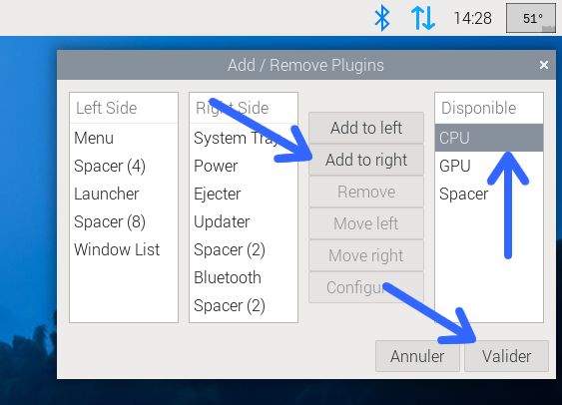Select Power in the Right Side list

click(244, 166)
